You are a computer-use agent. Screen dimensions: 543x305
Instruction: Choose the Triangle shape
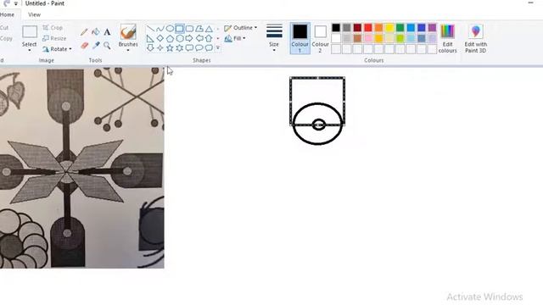[x=209, y=29]
